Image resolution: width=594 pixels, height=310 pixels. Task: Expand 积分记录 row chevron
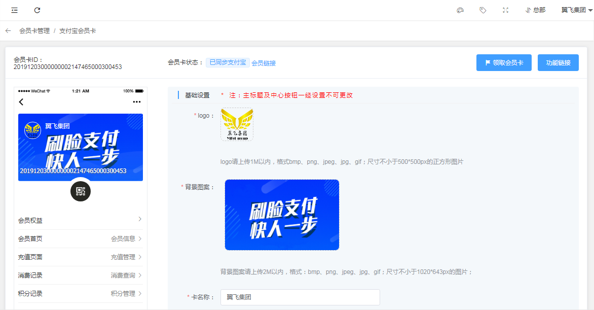(x=140, y=293)
